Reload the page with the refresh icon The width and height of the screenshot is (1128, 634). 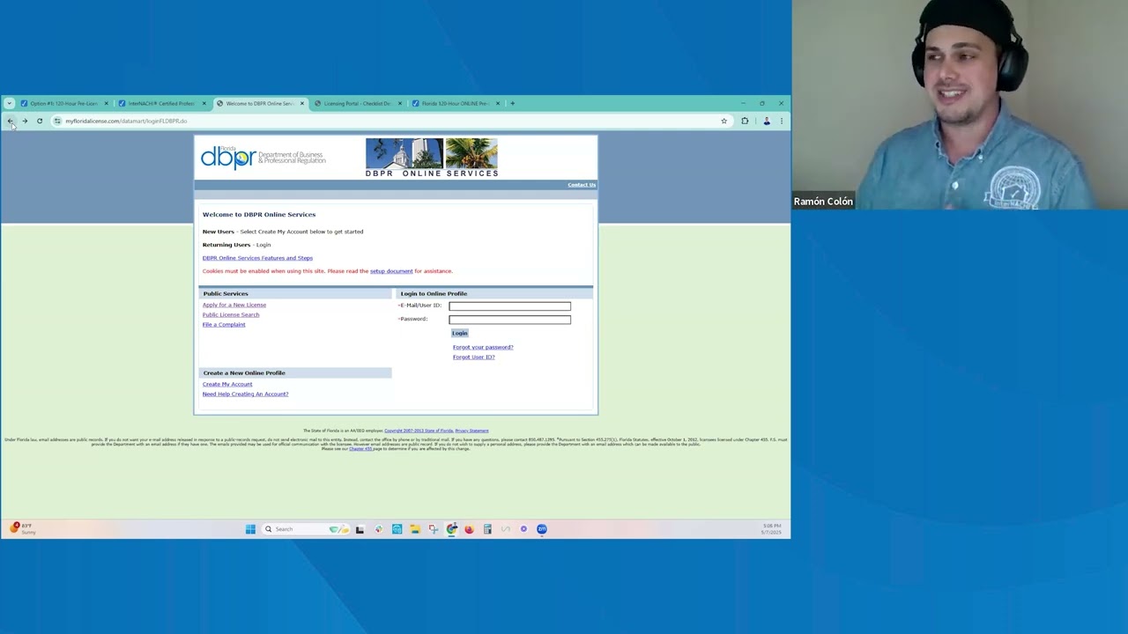[40, 121]
